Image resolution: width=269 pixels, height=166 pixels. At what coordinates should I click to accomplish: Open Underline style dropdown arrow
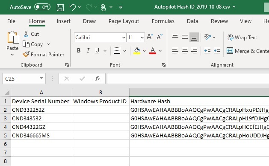(105, 51)
